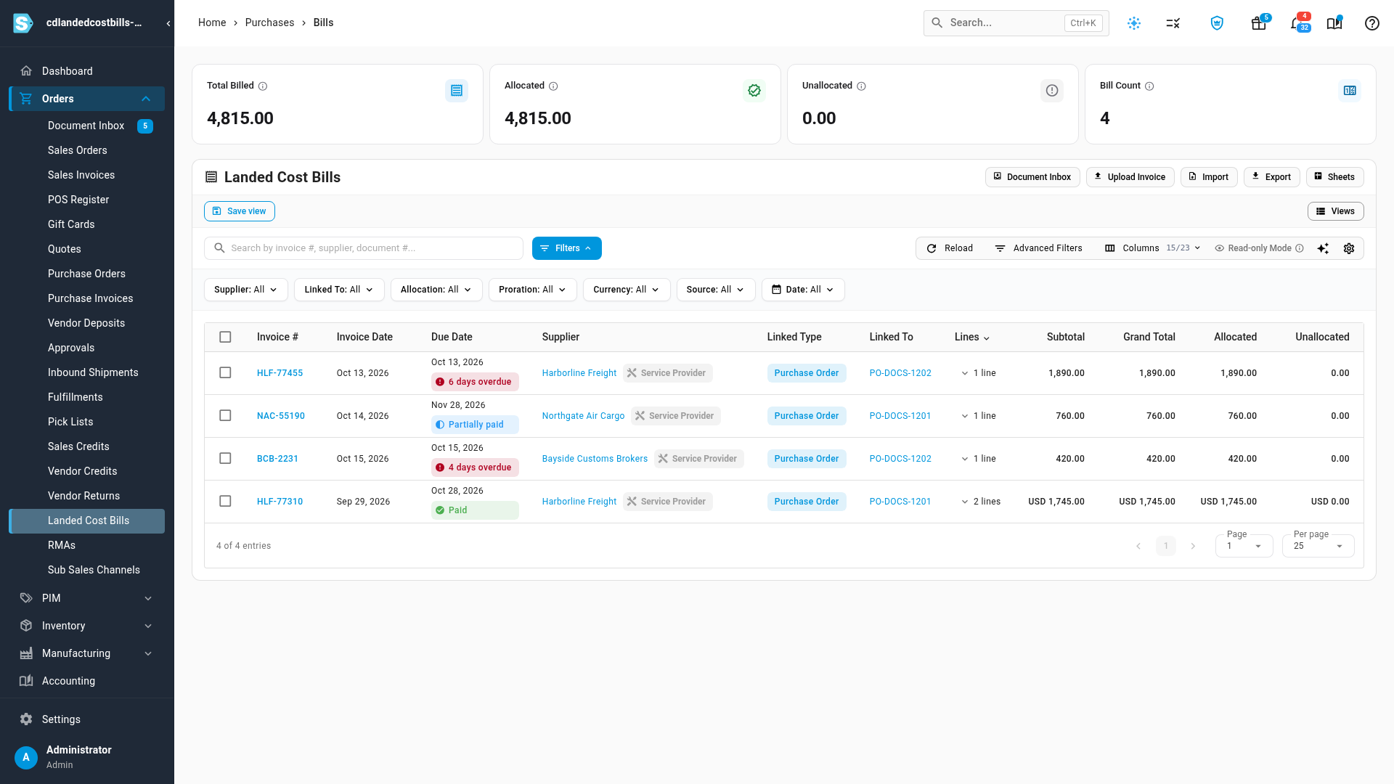Click the Upload Invoice button
The image size is (1394, 784).
pyautogui.click(x=1130, y=177)
